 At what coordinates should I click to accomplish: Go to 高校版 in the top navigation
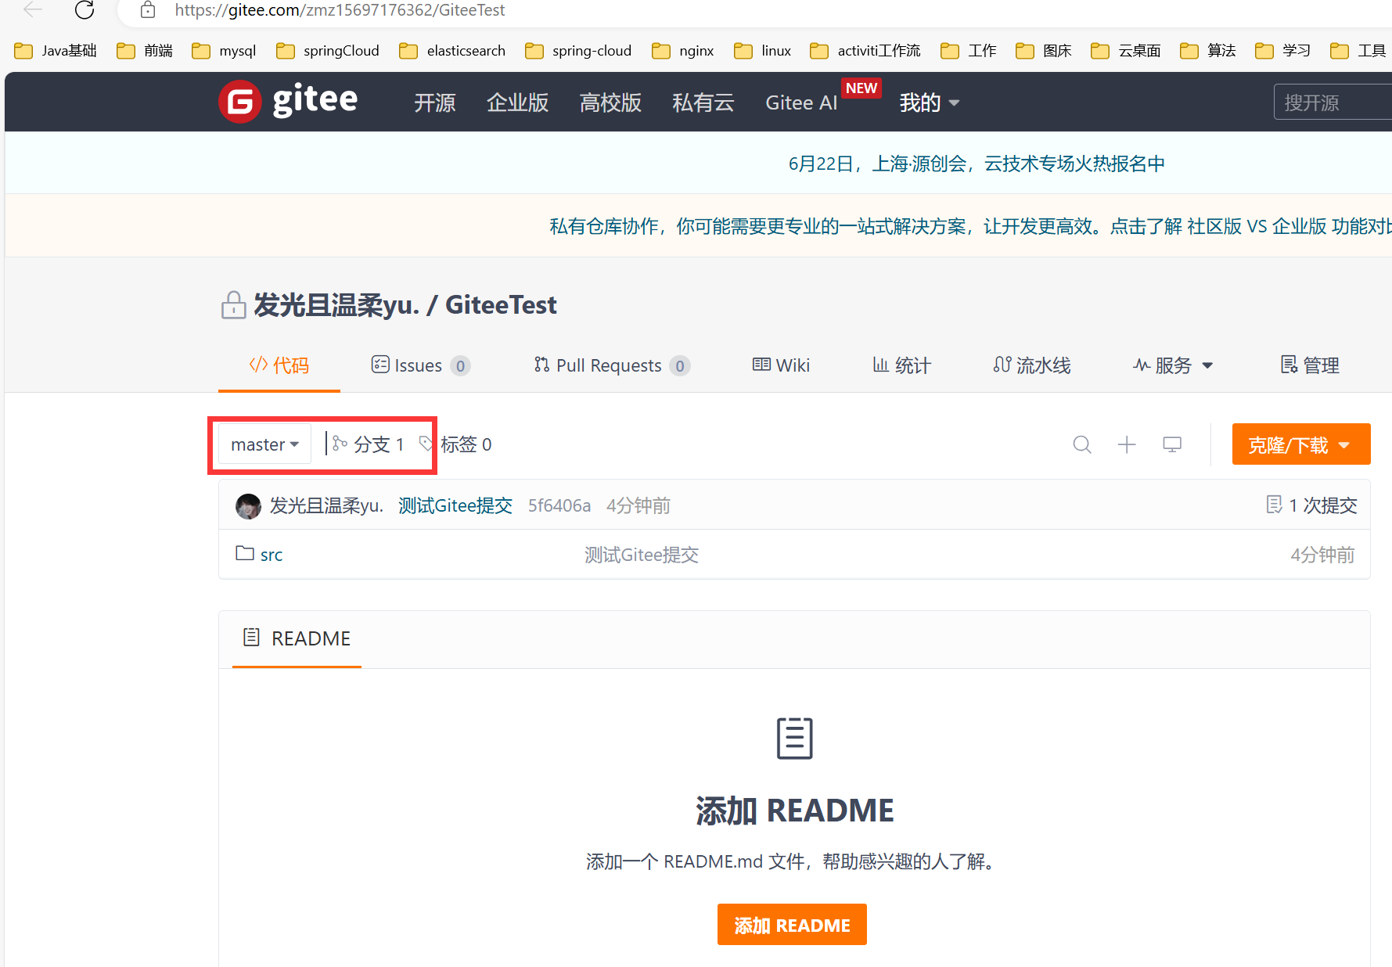(610, 103)
